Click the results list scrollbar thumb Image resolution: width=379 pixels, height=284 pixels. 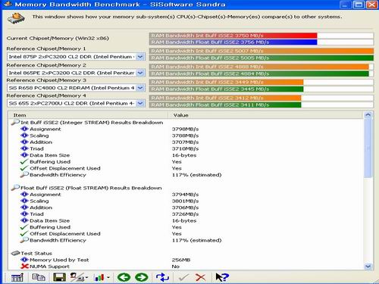point(368,148)
